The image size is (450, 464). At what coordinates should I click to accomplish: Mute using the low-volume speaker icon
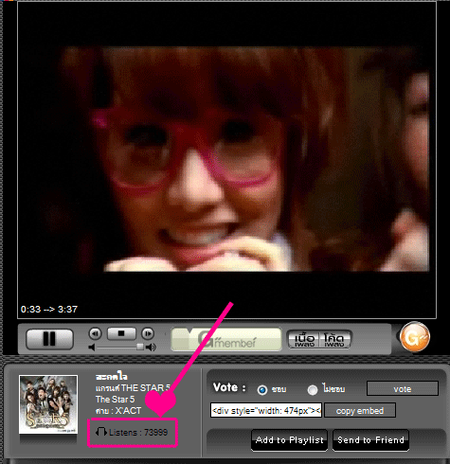click(92, 348)
